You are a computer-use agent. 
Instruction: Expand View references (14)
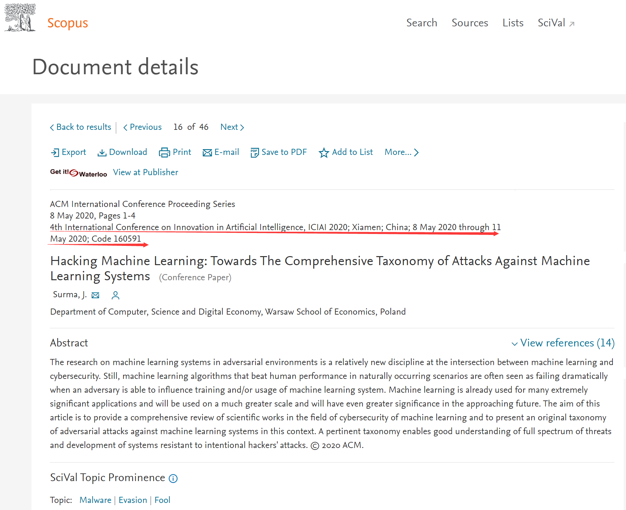[x=563, y=343]
